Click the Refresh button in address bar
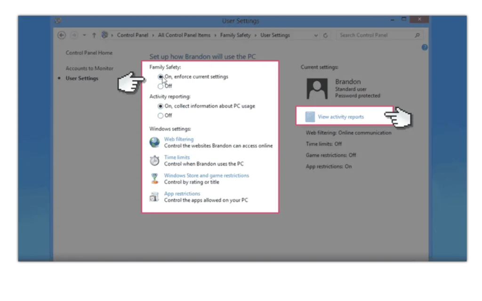482x301 pixels. [x=325, y=35]
